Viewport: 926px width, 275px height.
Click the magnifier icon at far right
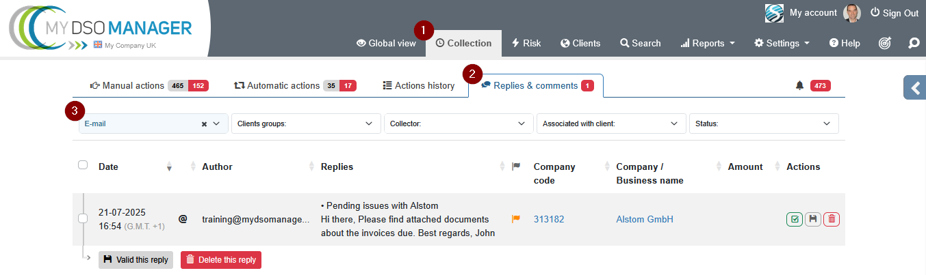tap(914, 43)
